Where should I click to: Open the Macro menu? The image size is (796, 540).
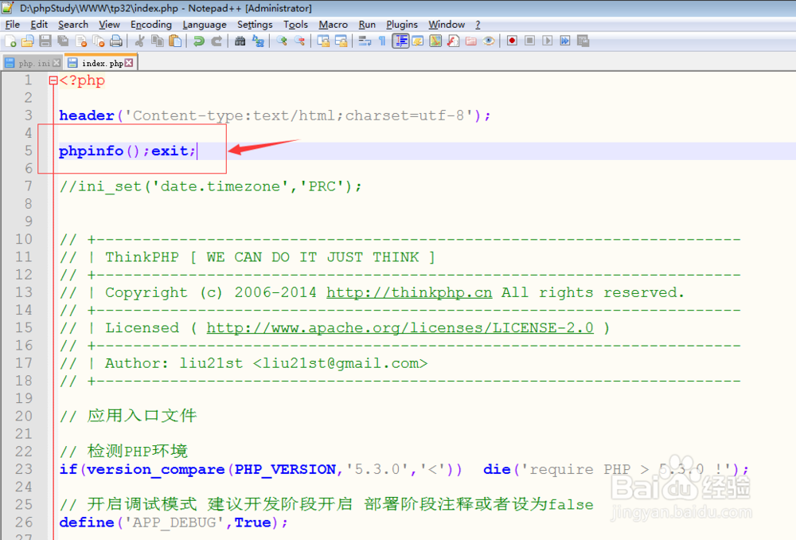pos(333,25)
